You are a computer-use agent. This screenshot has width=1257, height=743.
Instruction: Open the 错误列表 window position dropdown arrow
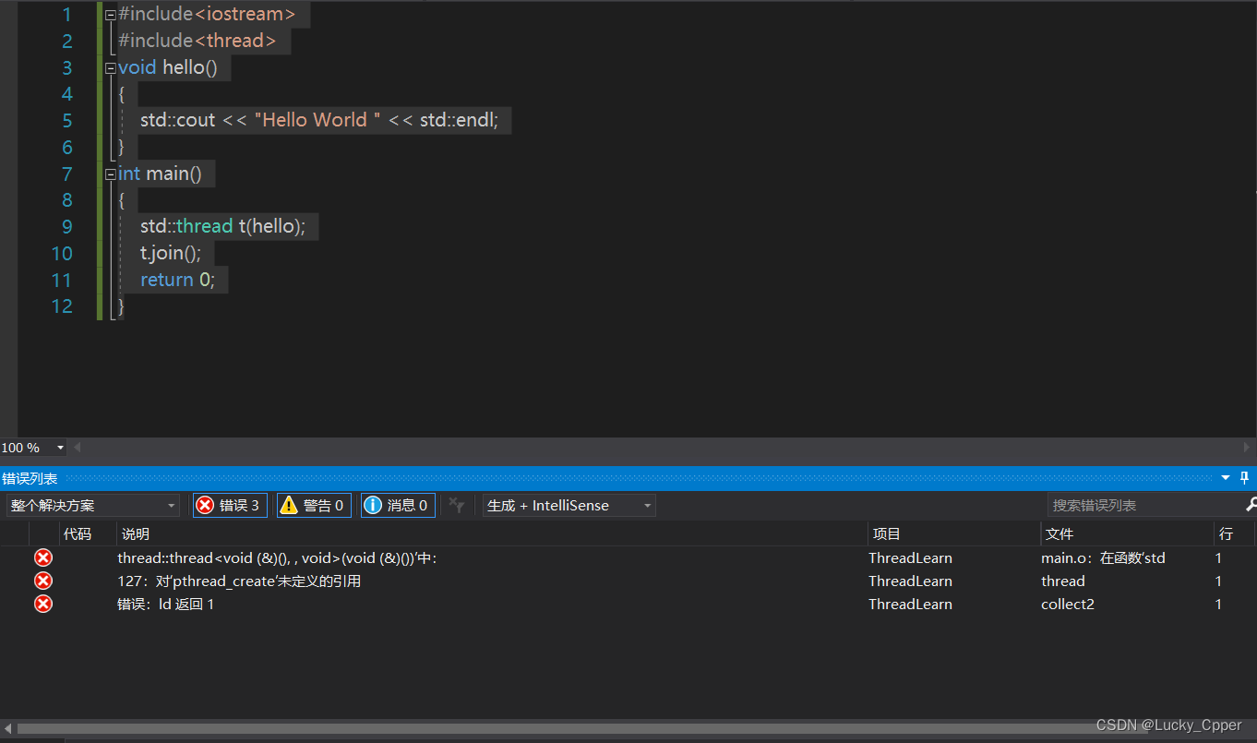click(1226, 478)
